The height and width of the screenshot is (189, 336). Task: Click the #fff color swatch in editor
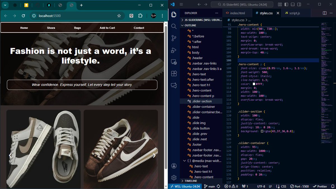pos(254,84)
